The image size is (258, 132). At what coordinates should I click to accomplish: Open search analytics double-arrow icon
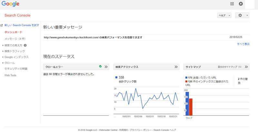pyautogui.click(x=176, y=67)
